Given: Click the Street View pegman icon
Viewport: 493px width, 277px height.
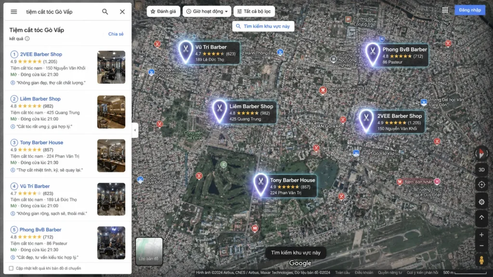Looking at the screenshot, I should click(x=481, y=260).
